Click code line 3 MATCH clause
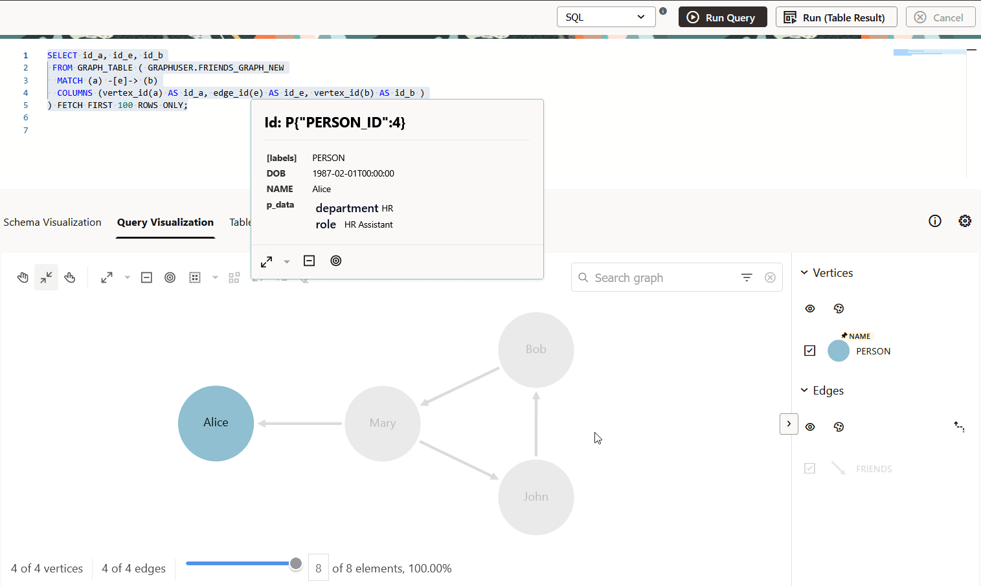 [x=107, y=80]
